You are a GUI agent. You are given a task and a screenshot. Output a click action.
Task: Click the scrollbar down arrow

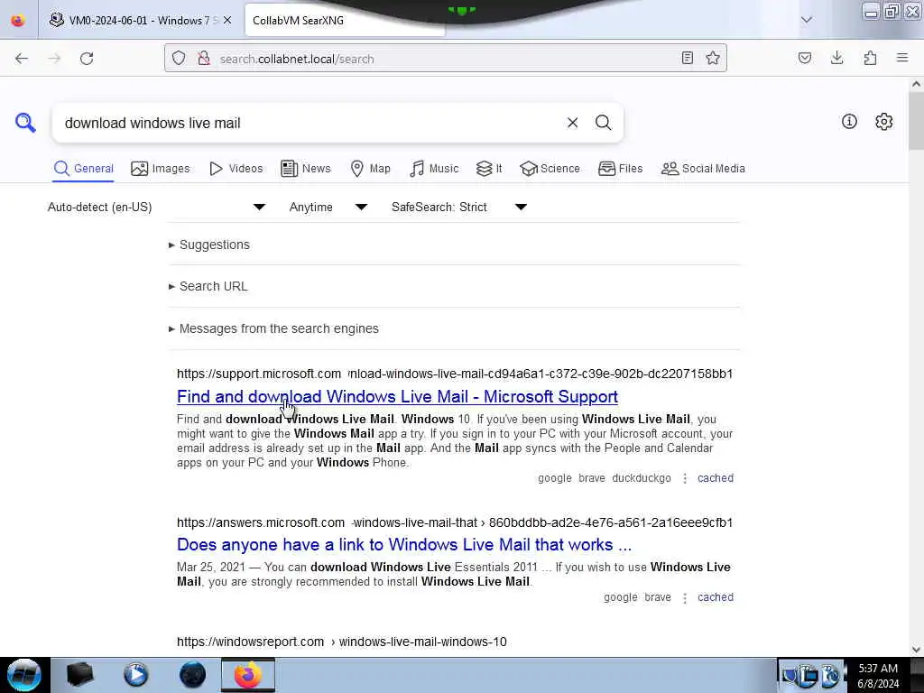(x=916, y=650)
